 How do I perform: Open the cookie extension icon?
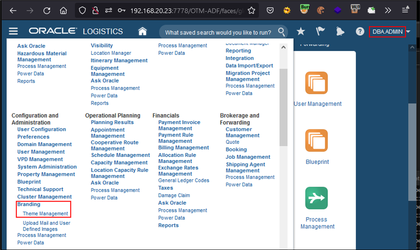click(x=321, y=11)
